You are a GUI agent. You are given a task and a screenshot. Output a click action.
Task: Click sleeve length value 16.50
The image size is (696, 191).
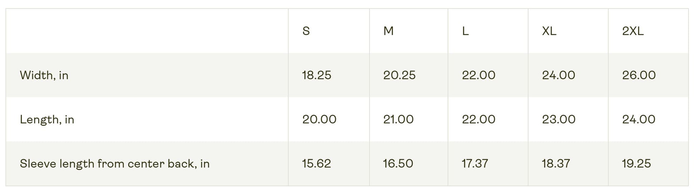(x=398, y=164)
